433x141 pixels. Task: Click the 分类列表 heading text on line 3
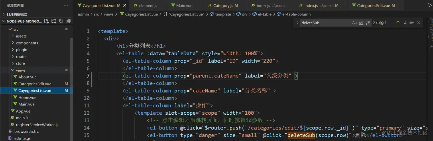point(139,46)
